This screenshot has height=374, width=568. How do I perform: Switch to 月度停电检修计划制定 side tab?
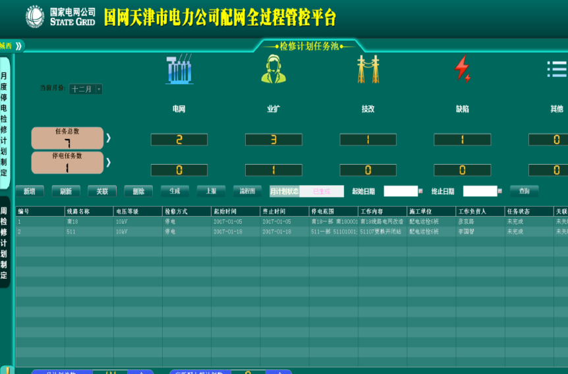5,122
